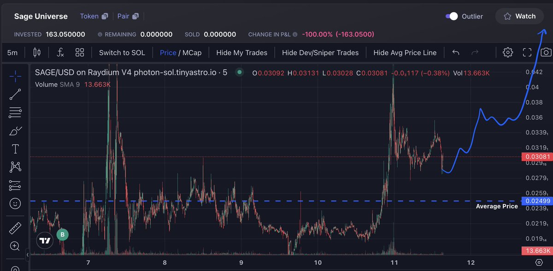This screenshot has height=271, width=553.
Task: Open the fx indicators menu
Action: tap(60, 52)
